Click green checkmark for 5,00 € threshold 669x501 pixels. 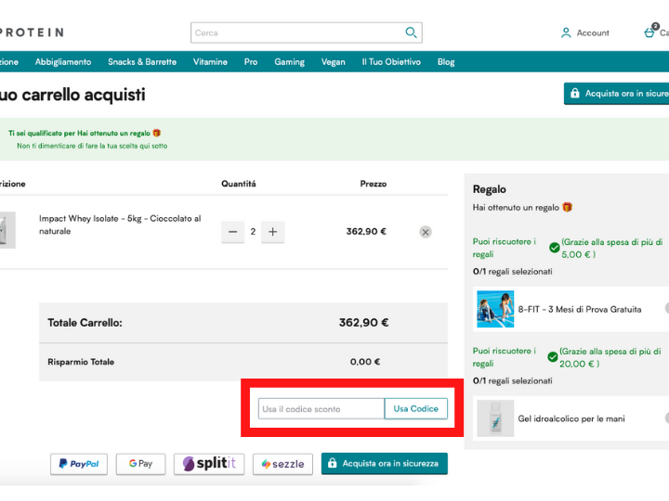click(554, 248)
